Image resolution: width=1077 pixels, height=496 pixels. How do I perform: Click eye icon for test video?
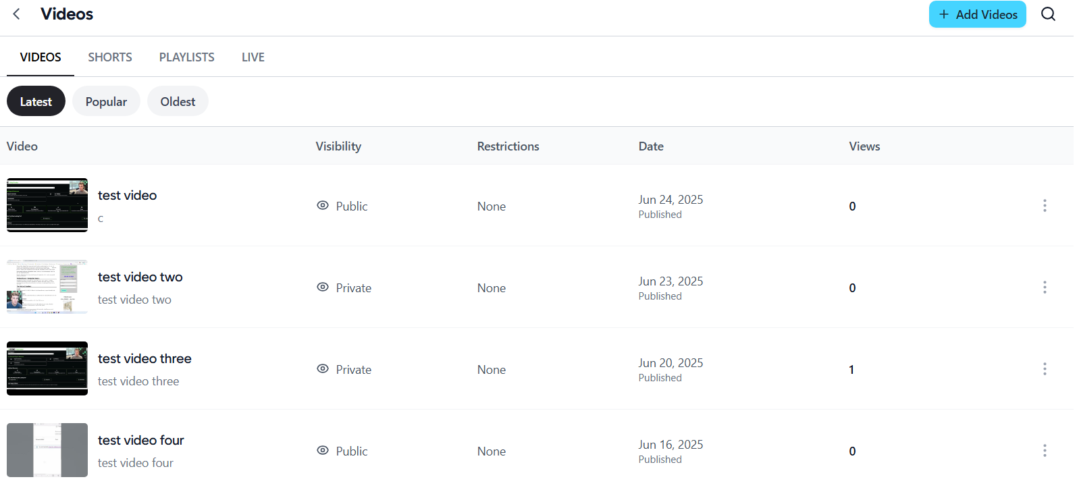(x=323, y=206)
